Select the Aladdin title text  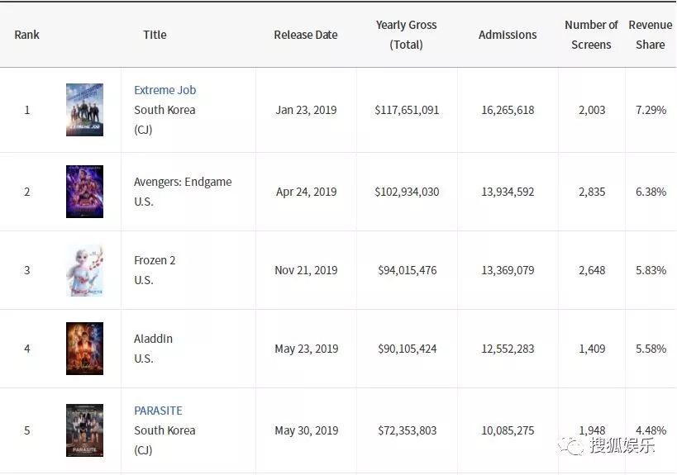tap(154, 339)
